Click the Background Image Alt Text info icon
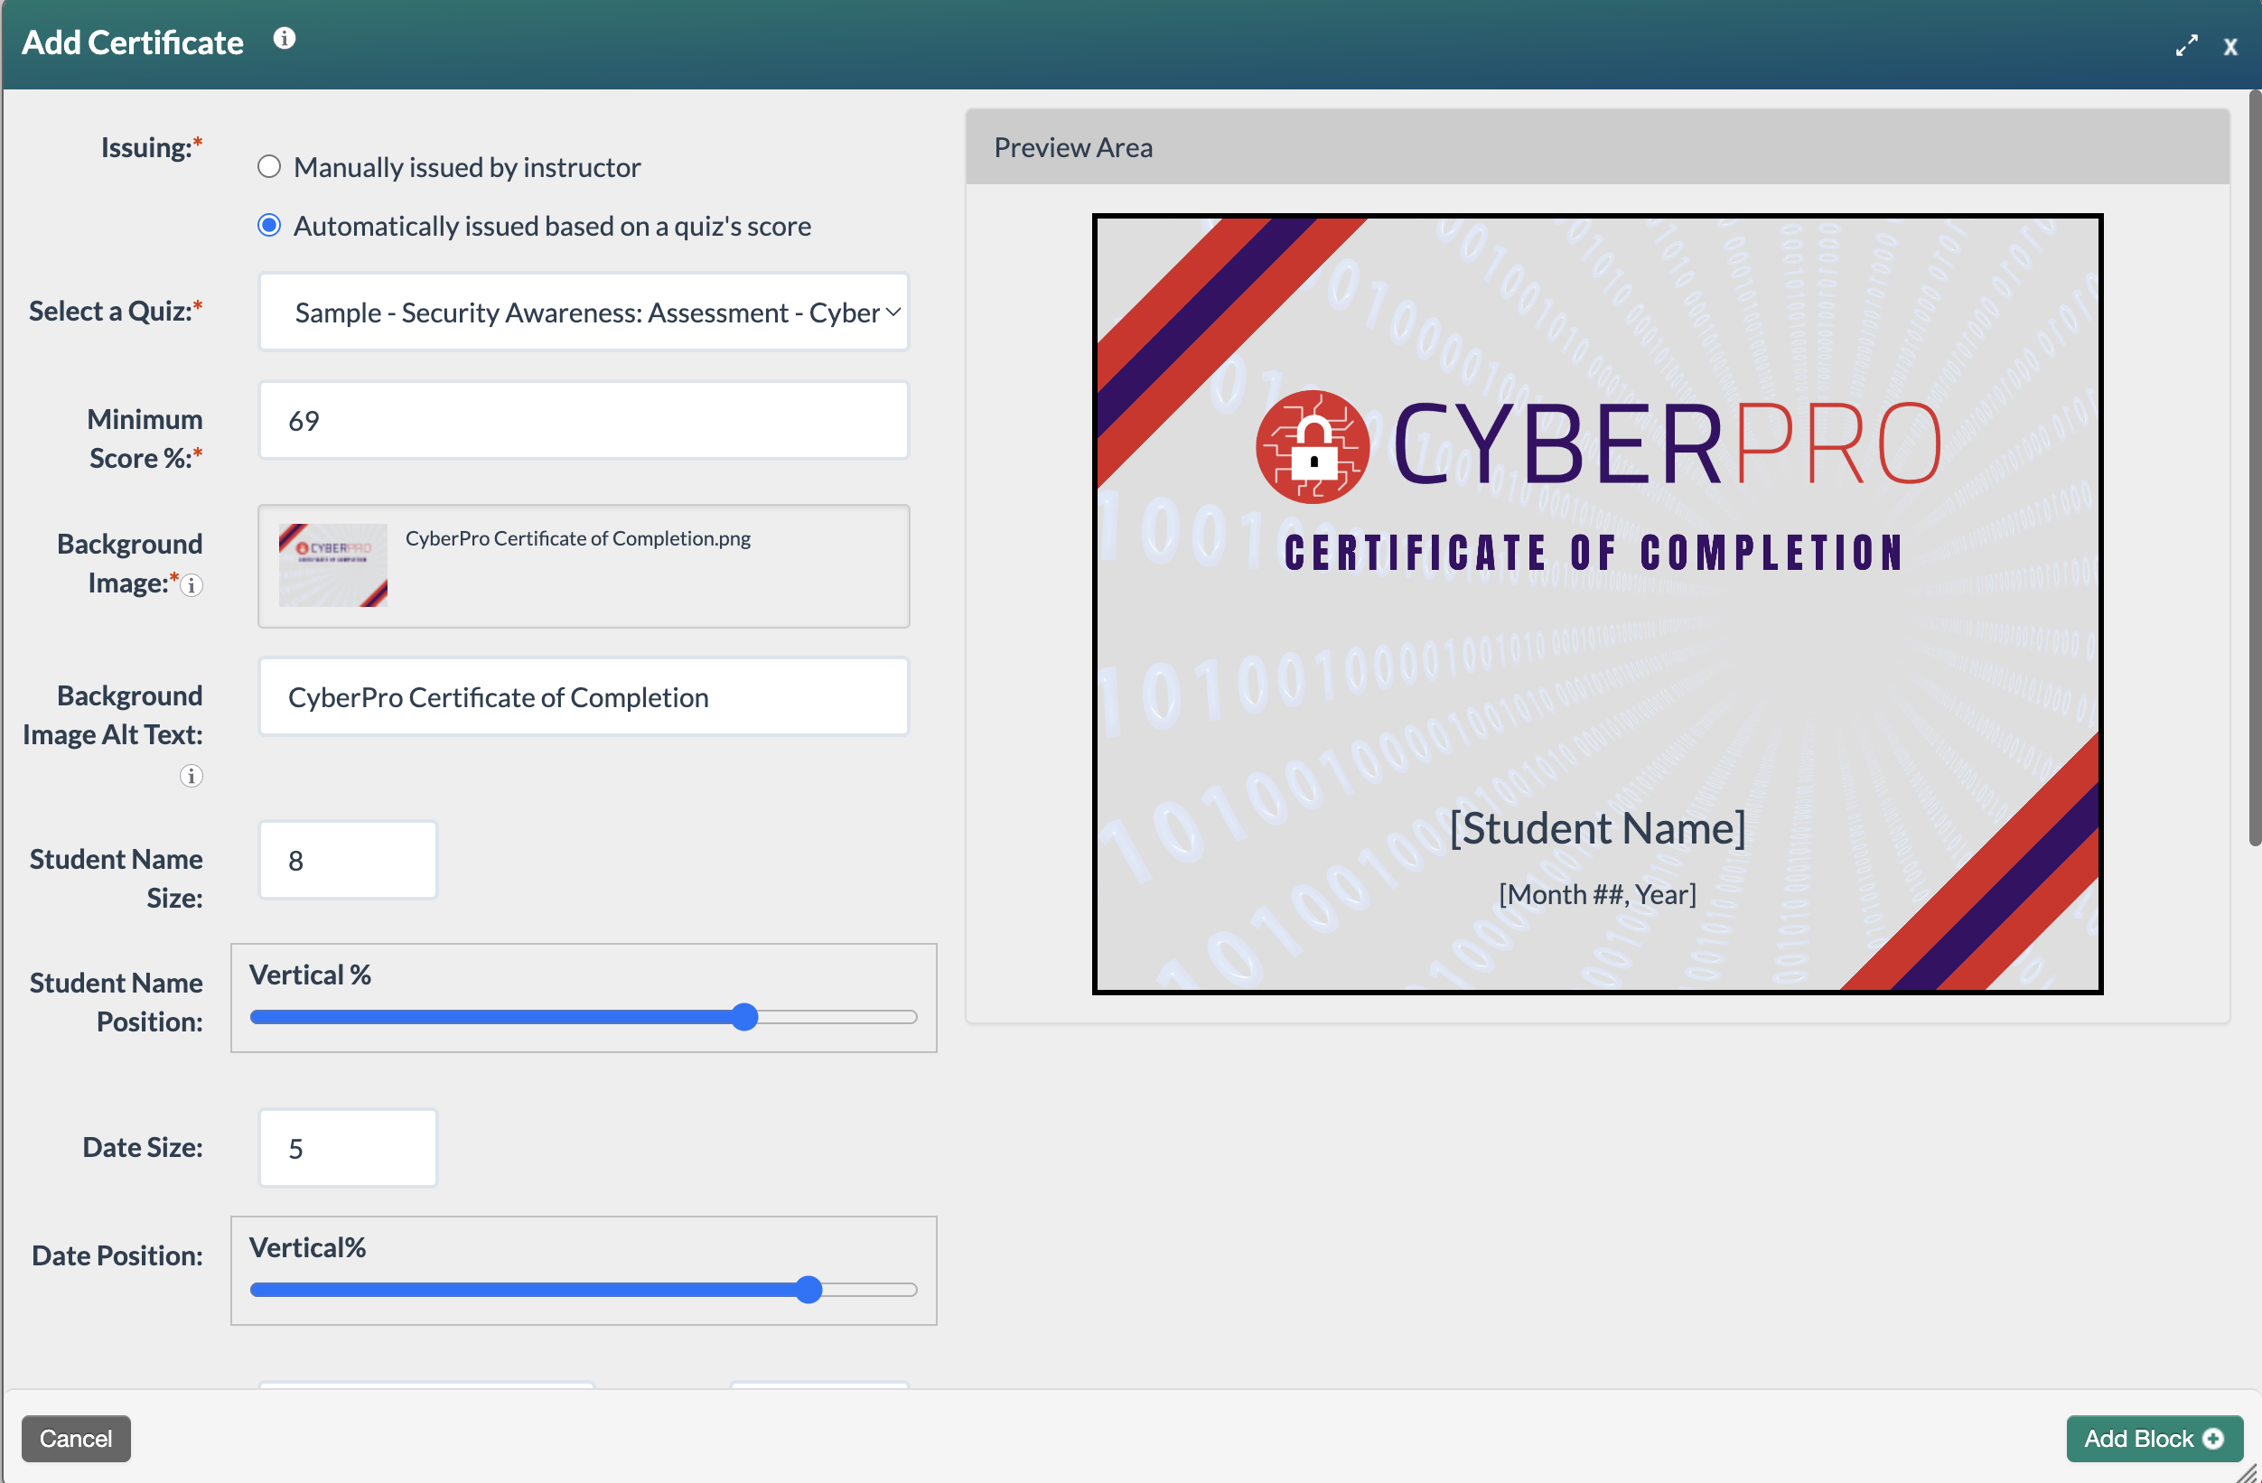The height and width of the screenshot is (1483, 2262). [x=191, y=776]
